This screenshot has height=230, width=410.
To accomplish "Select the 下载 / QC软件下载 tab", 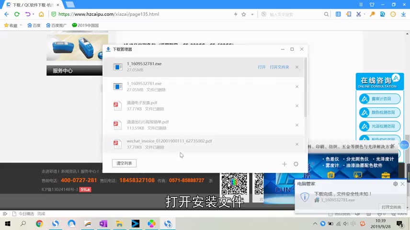I will click(32, 5).
